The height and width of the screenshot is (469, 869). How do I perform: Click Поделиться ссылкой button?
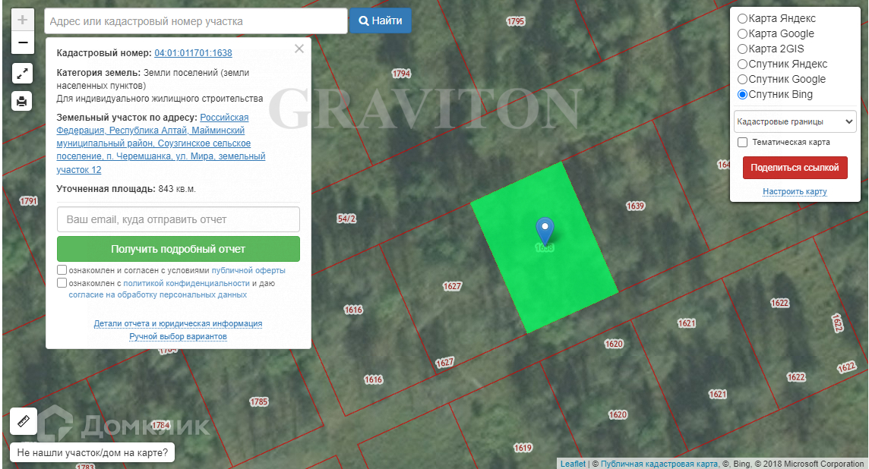[x=795, y=168]
